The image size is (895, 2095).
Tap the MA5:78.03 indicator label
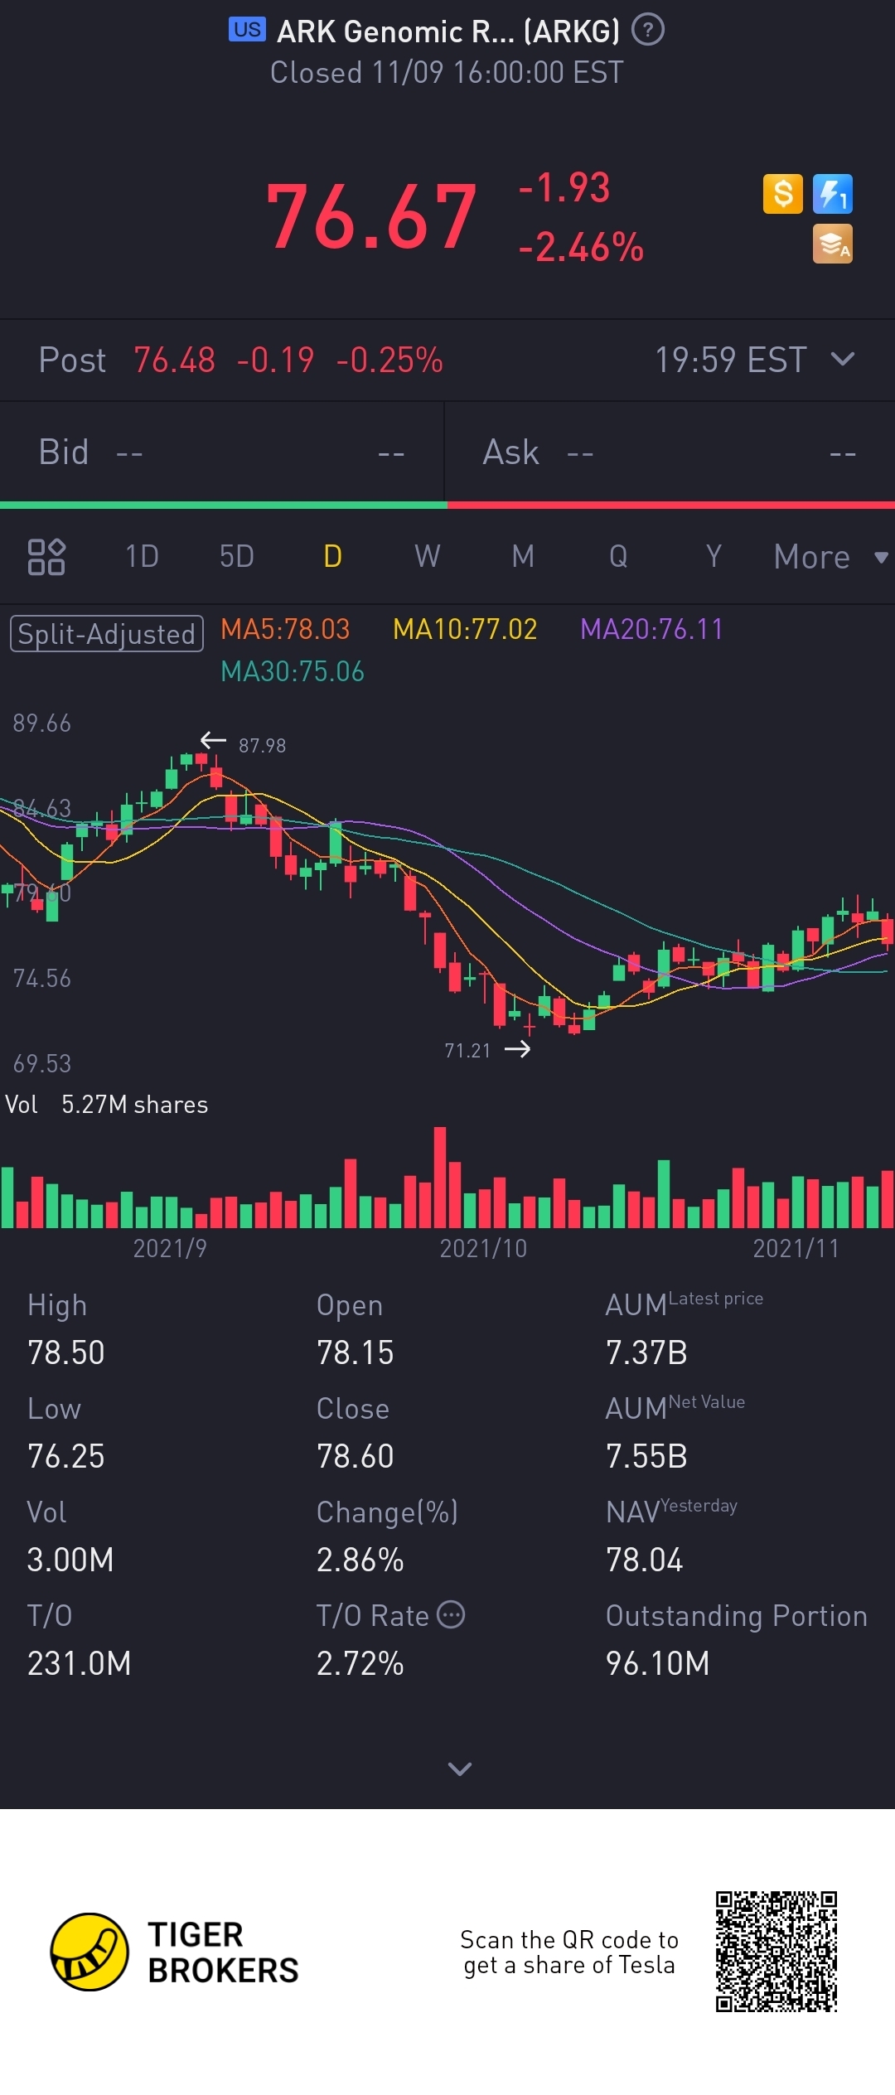click(x=285, y=629)
